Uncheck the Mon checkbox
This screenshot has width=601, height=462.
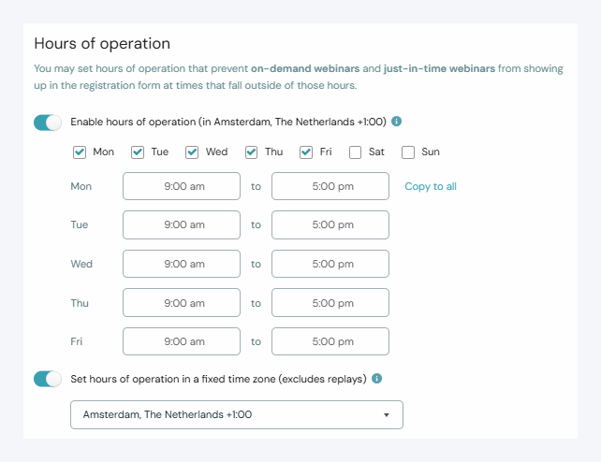(80, 152)
